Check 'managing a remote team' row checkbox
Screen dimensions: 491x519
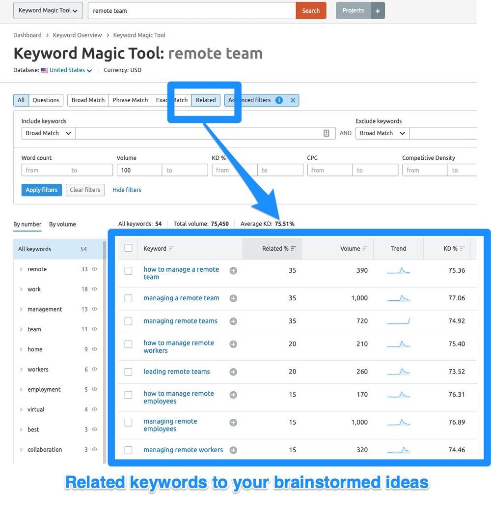point(128,298)
